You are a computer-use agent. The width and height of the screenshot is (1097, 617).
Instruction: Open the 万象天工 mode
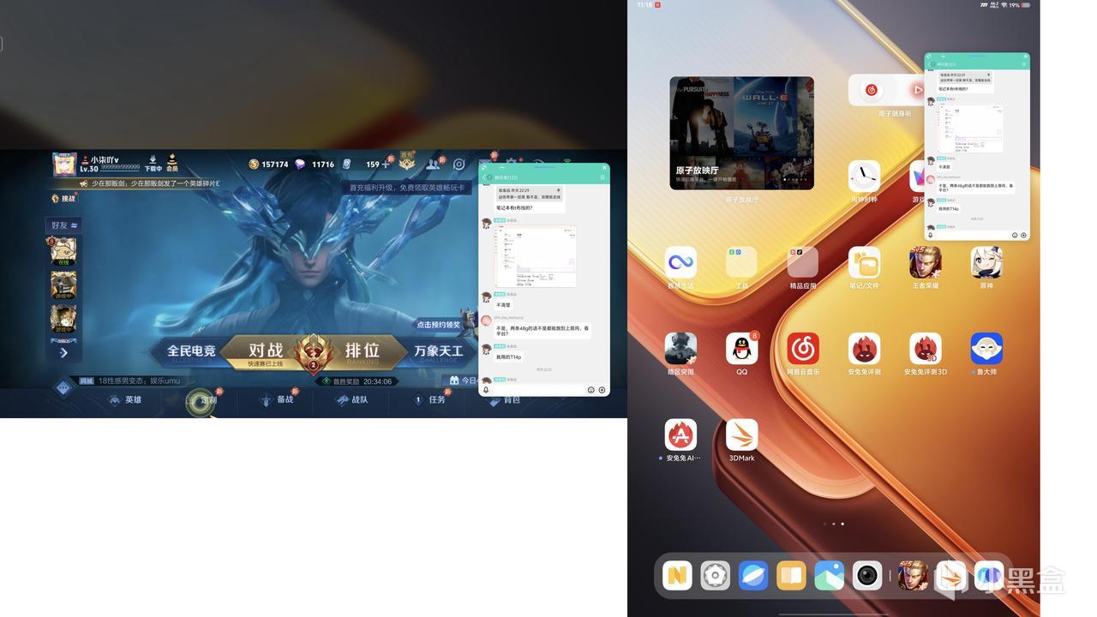pyautogui.click(x=438, y=351)
